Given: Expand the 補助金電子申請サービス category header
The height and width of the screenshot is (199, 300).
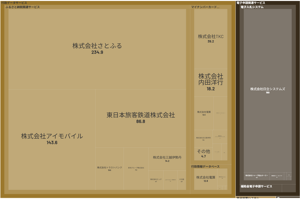Looking at the screenshot, I should [x=256, y=186].
